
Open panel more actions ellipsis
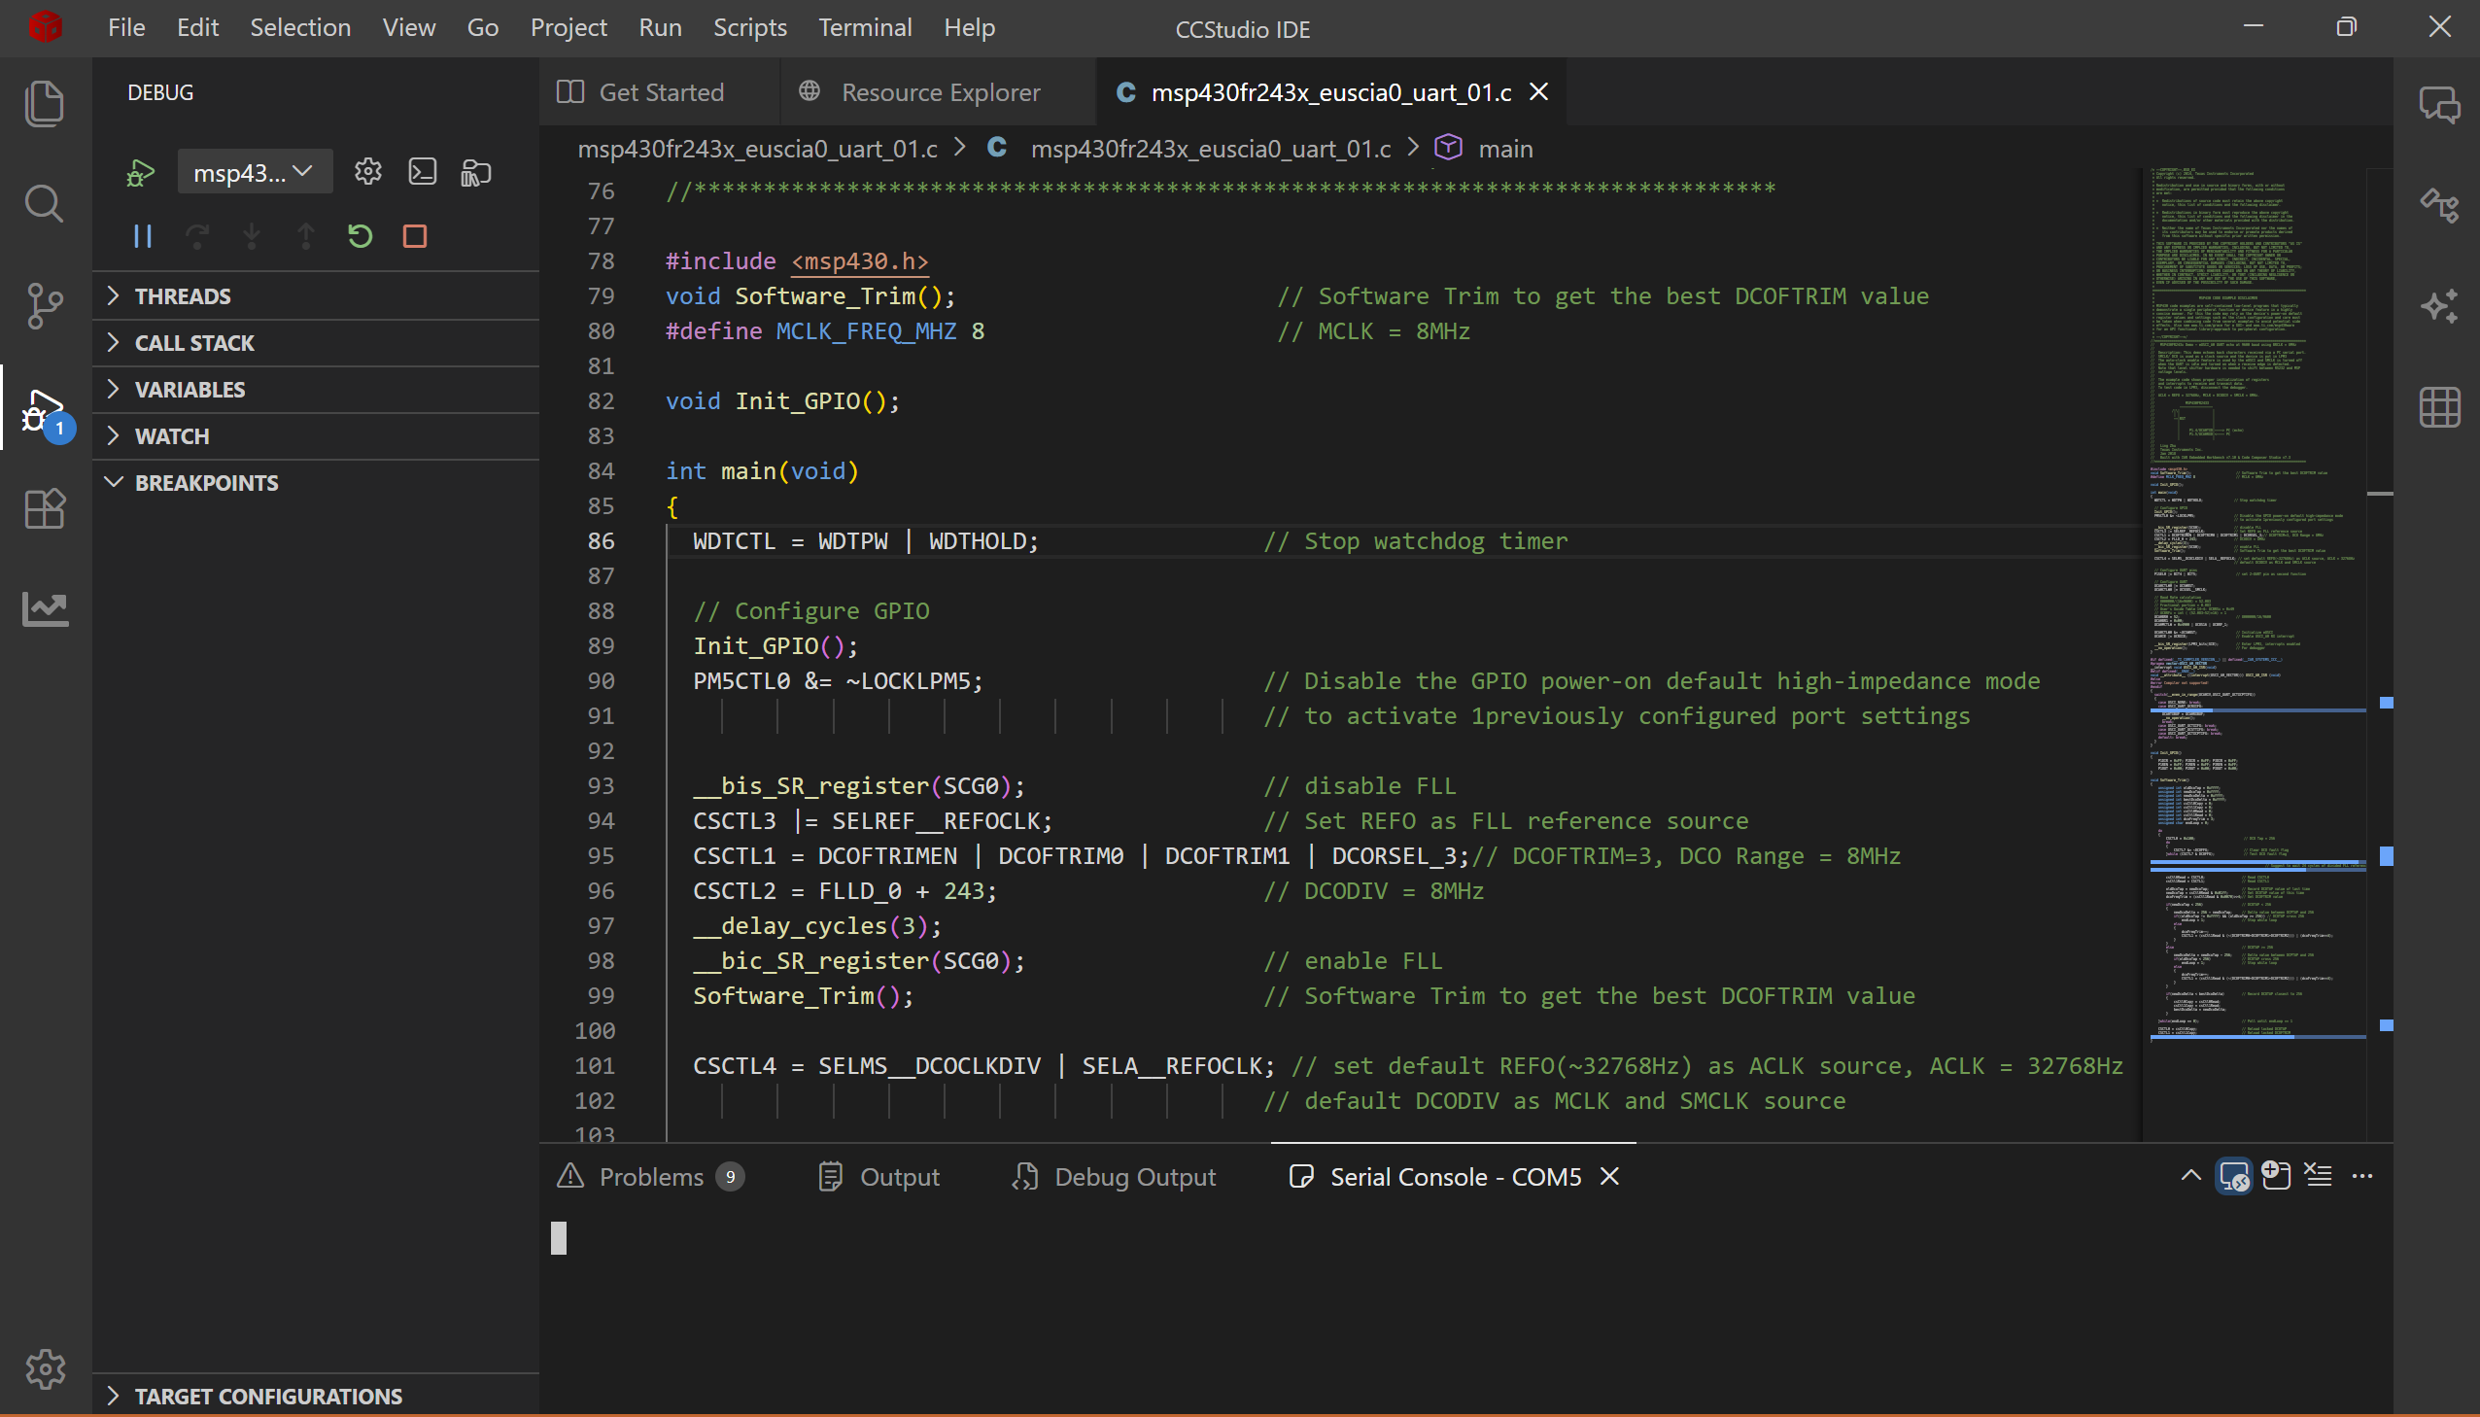(2362, 1176)
